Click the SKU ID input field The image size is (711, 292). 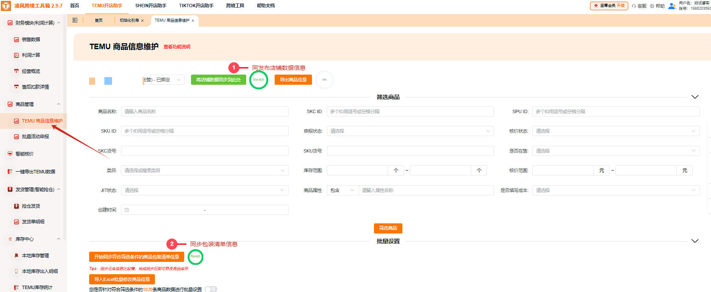[x=205, y=131]
